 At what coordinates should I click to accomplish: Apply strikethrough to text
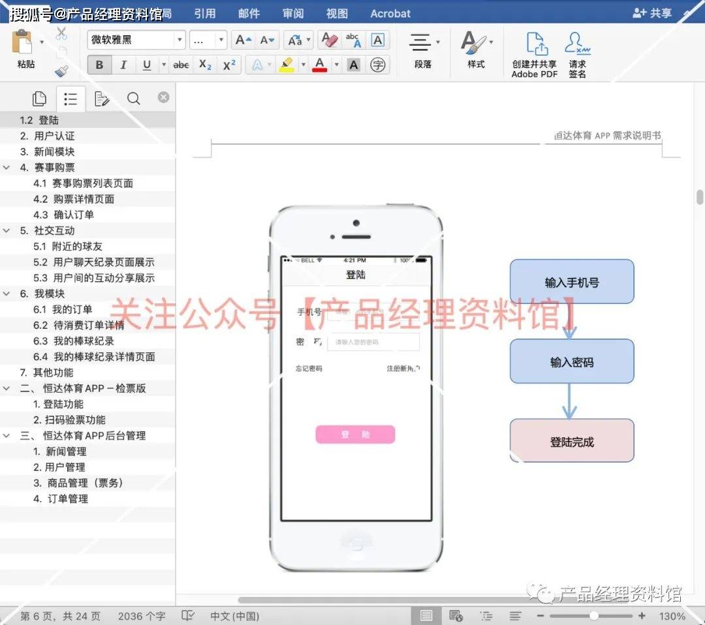coord(180,65)
